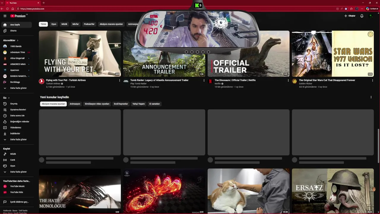Select the Podcast'ler filter chip
380x214 pixels.
[89, 24]
